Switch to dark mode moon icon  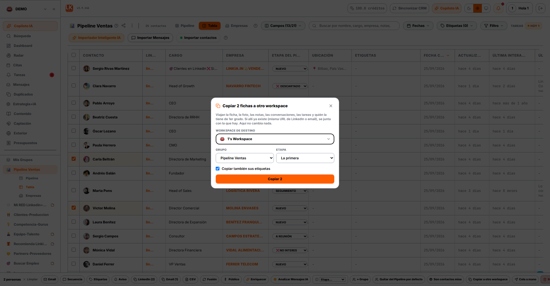pos(469,8)
